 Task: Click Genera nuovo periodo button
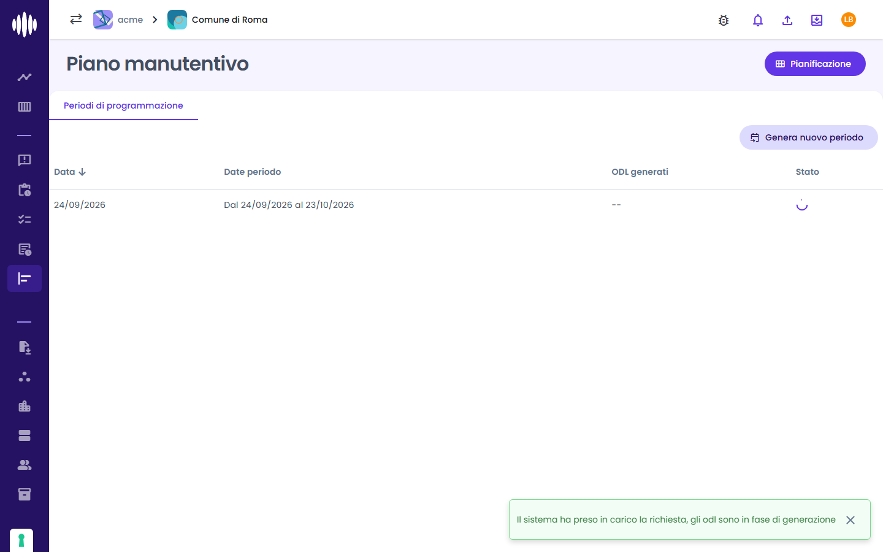pyautogui.click(x=809, y=137)
